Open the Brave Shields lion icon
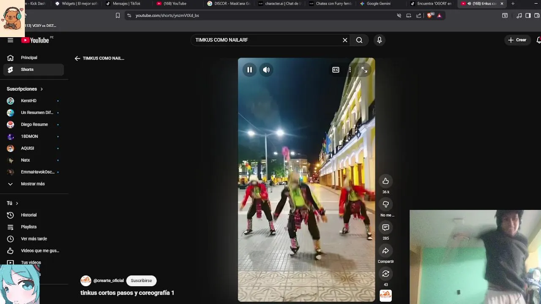The height and width of the screenshot is (304, 541). 430,16
